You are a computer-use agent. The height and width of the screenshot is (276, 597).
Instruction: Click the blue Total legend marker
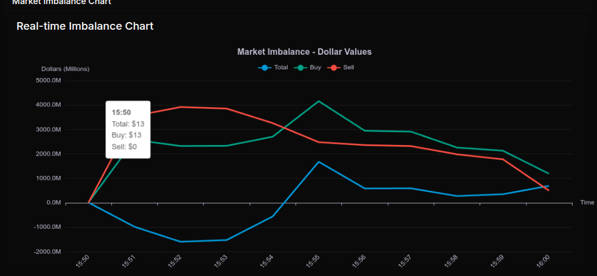265,68
